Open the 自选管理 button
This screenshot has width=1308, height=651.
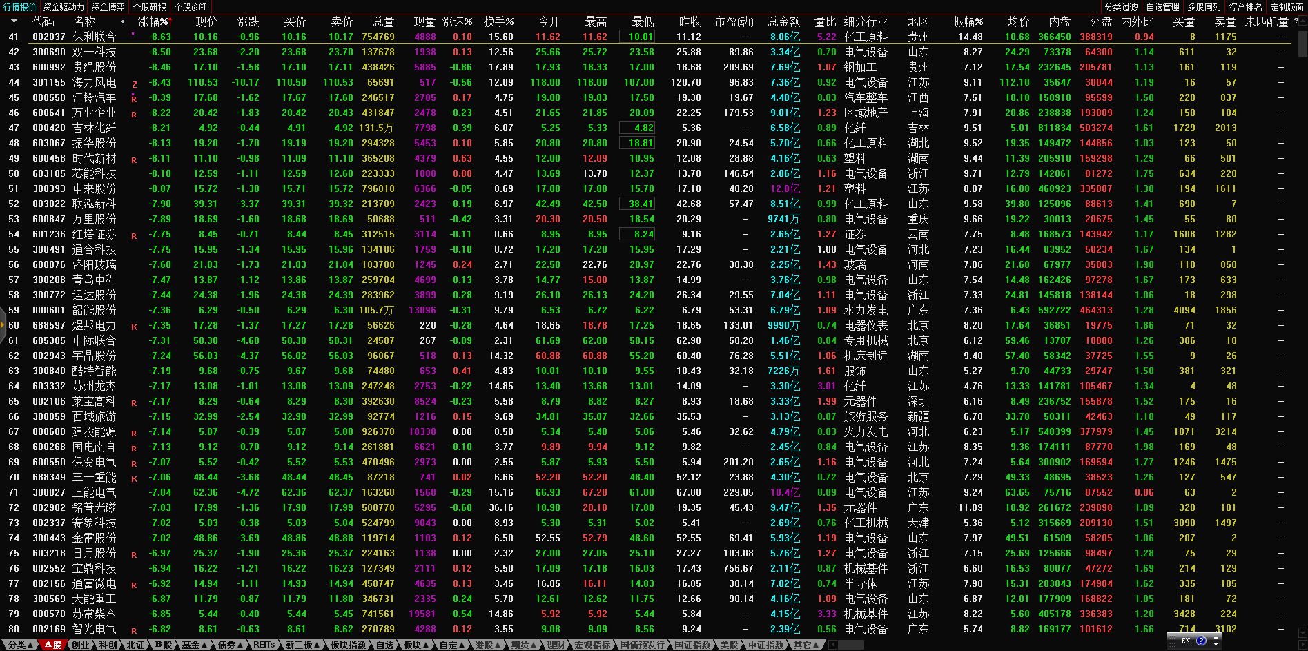point(1162,7)
